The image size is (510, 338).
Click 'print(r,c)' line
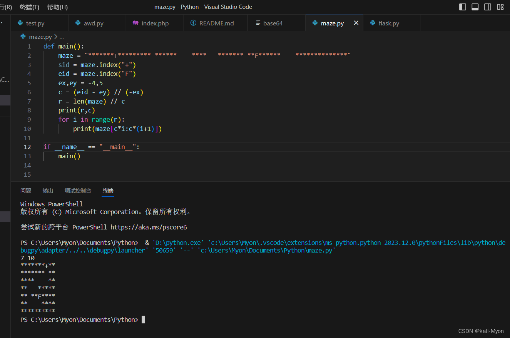click(x=77, y=110)
